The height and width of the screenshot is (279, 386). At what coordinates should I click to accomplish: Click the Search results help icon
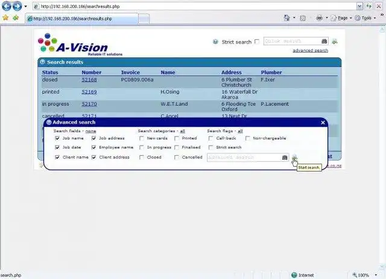tap(42, 62)
